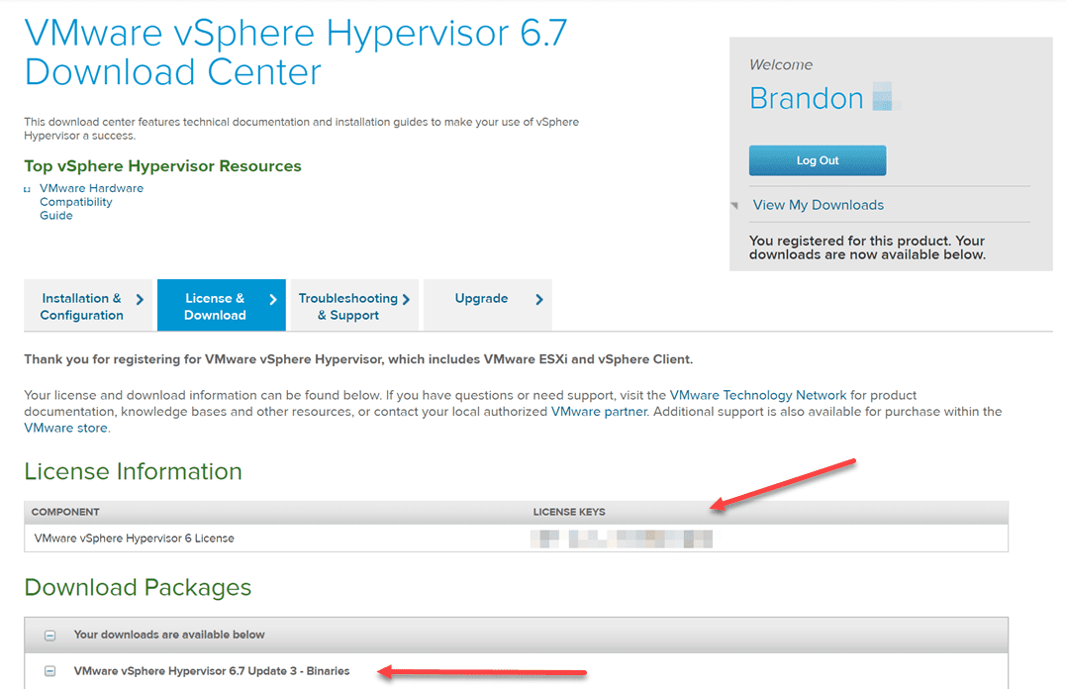Collapse the Hypervisor 6.7 Update 3 Binaries row
Viewport: 1066px width, 689px height.
50,671
